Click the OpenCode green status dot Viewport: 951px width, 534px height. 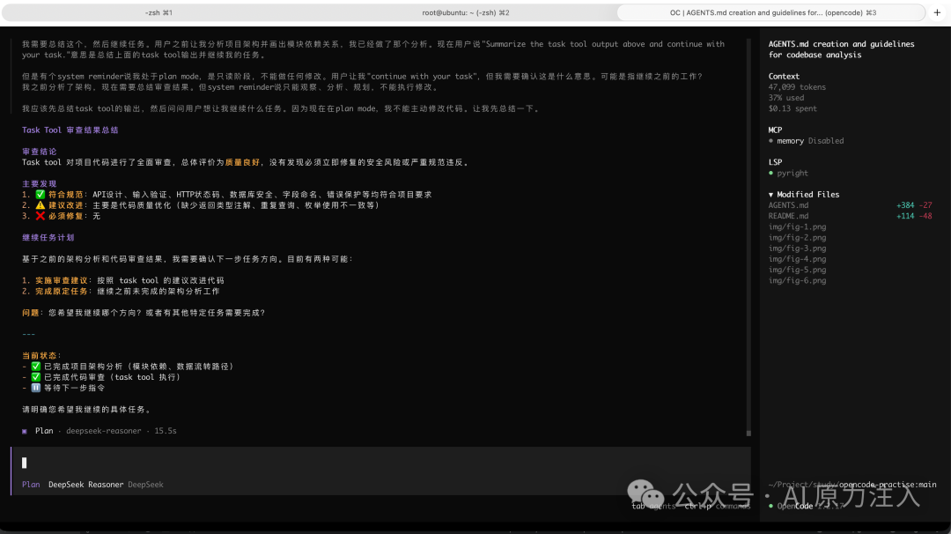[770, 506]
